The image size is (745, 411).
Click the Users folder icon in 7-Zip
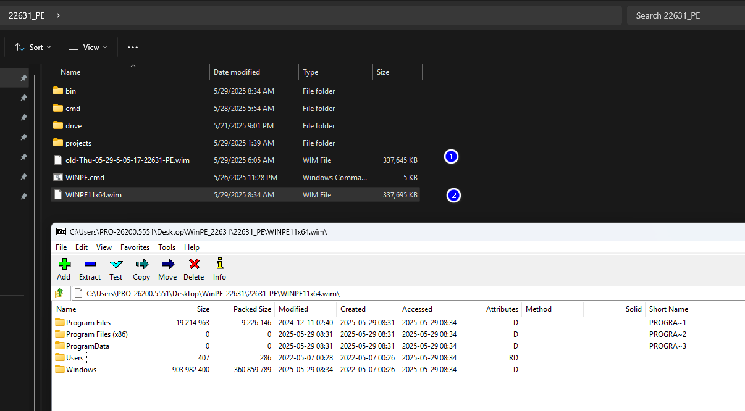pyautogui.click(x=60, y=357)
